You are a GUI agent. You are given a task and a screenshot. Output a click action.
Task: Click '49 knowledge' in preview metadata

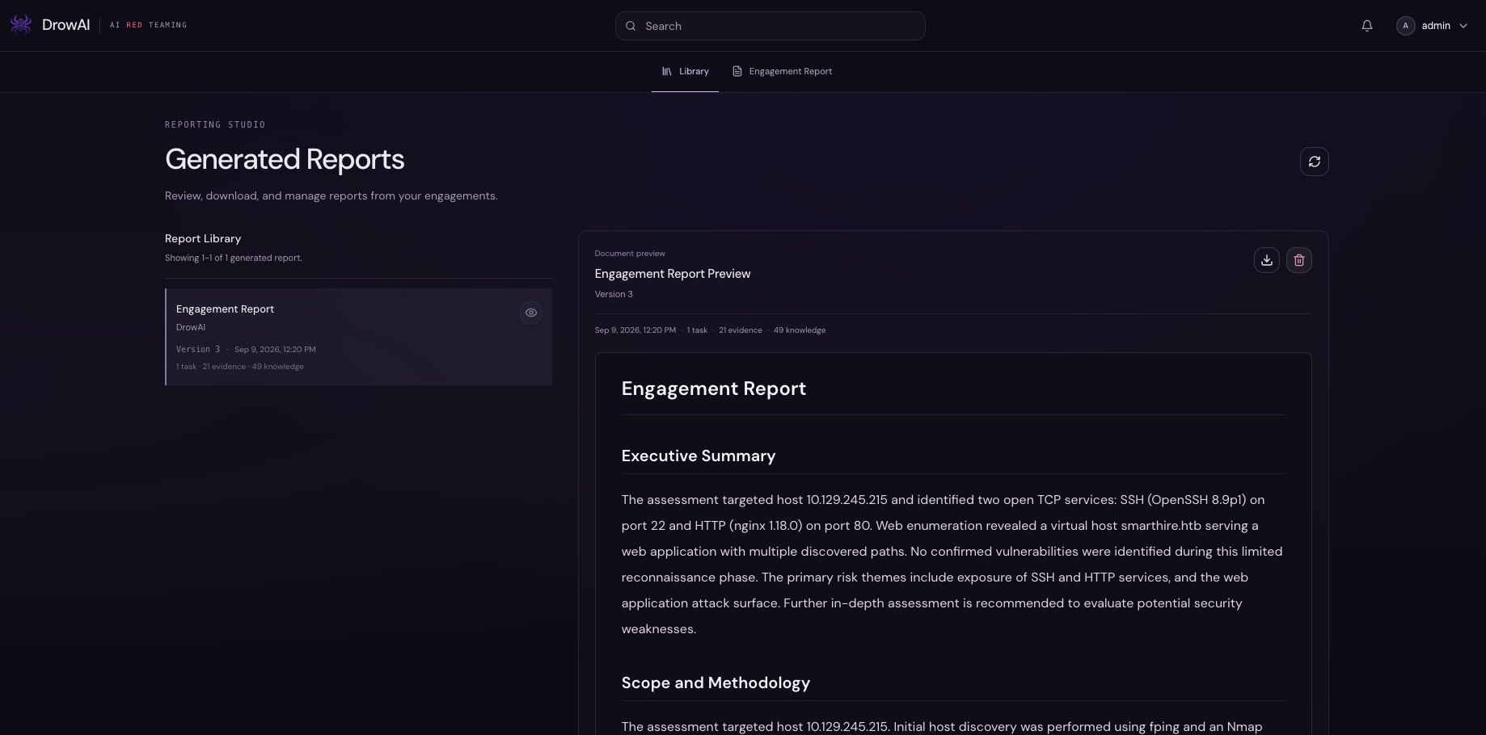pos(800,330)
